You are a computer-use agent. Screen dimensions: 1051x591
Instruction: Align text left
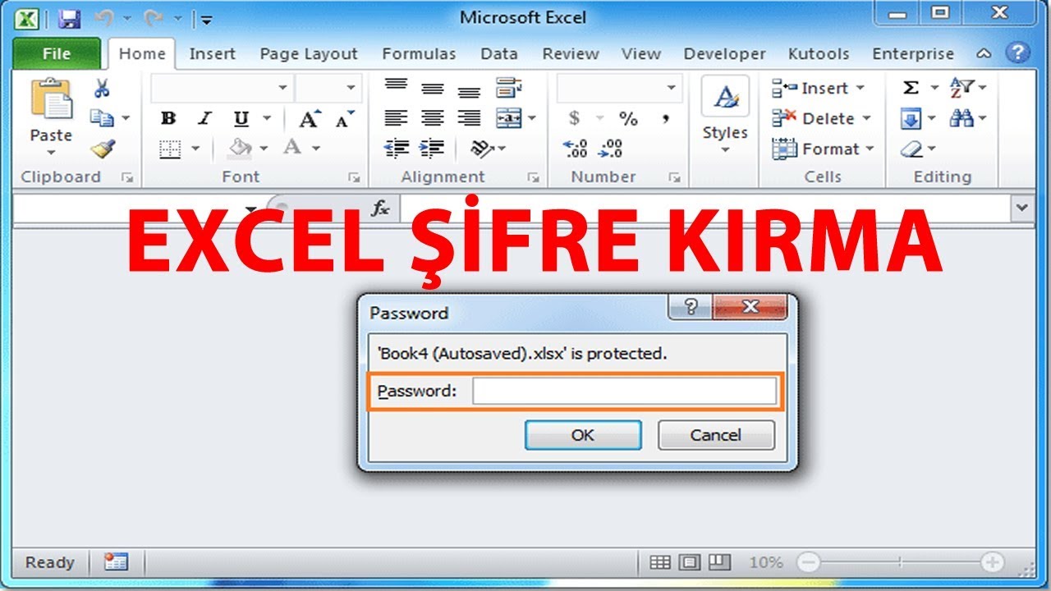click(x=397, y=118)
